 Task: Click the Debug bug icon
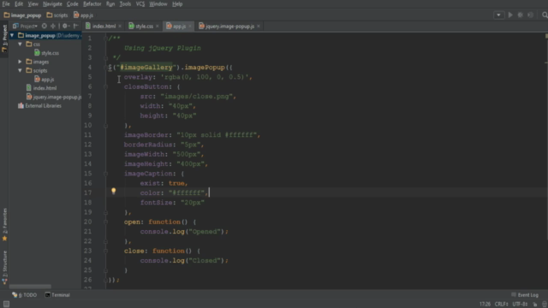pyautogui.click(x=521, y=15)
